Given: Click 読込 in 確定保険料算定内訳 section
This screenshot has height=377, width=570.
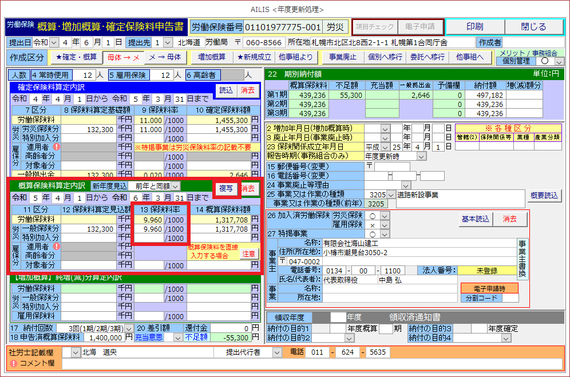Looking at the screenshot, I should point(226,90).
